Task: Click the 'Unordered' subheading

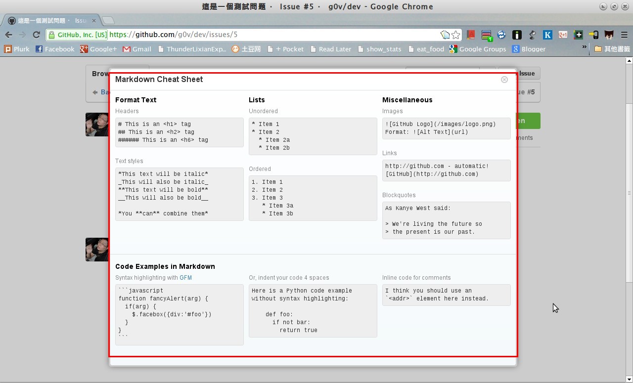Action: point(263,111)
